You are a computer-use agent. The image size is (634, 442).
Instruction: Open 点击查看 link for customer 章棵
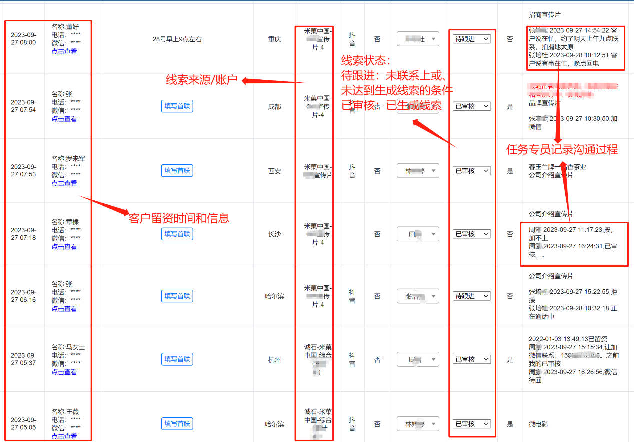coord(64,247)
